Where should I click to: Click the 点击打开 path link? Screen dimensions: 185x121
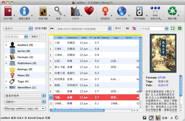163,85
